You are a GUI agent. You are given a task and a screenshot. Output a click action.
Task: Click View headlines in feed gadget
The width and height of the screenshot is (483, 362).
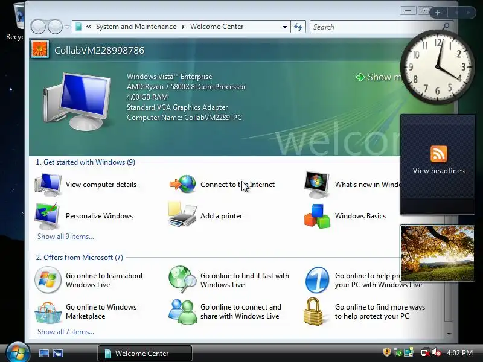[x=439, y=171]
